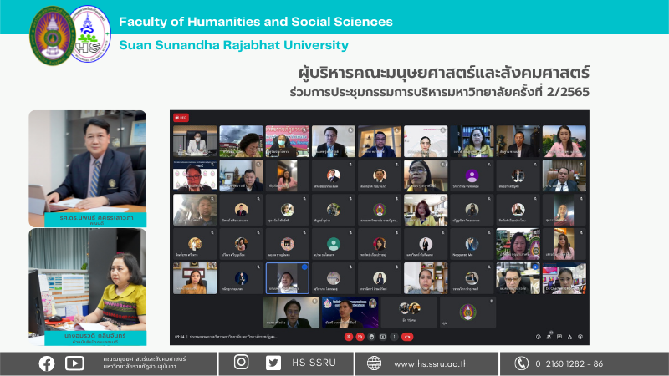Click the red REC recording indicator

click(181, 118)
